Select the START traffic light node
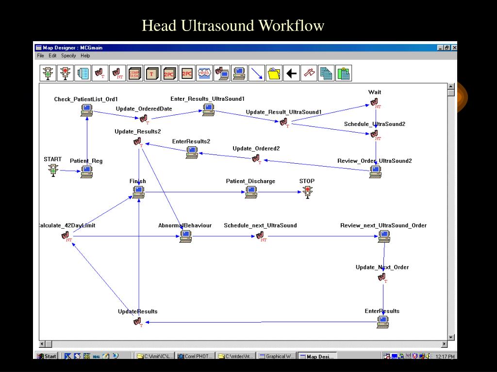Screen dimensions: 497x372 coord(53,170)
